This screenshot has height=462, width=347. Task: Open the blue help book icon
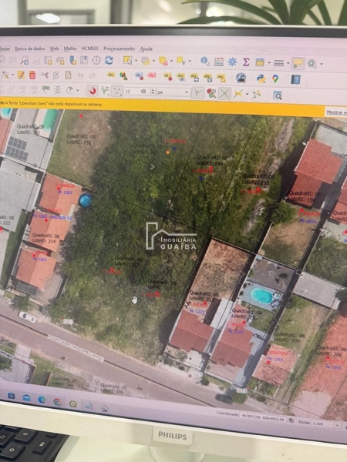coord(295,79)
